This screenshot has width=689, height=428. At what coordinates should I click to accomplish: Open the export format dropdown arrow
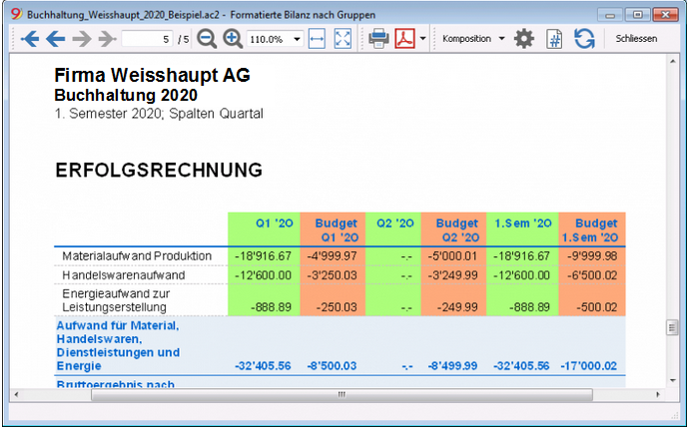[x=422, y=39]
